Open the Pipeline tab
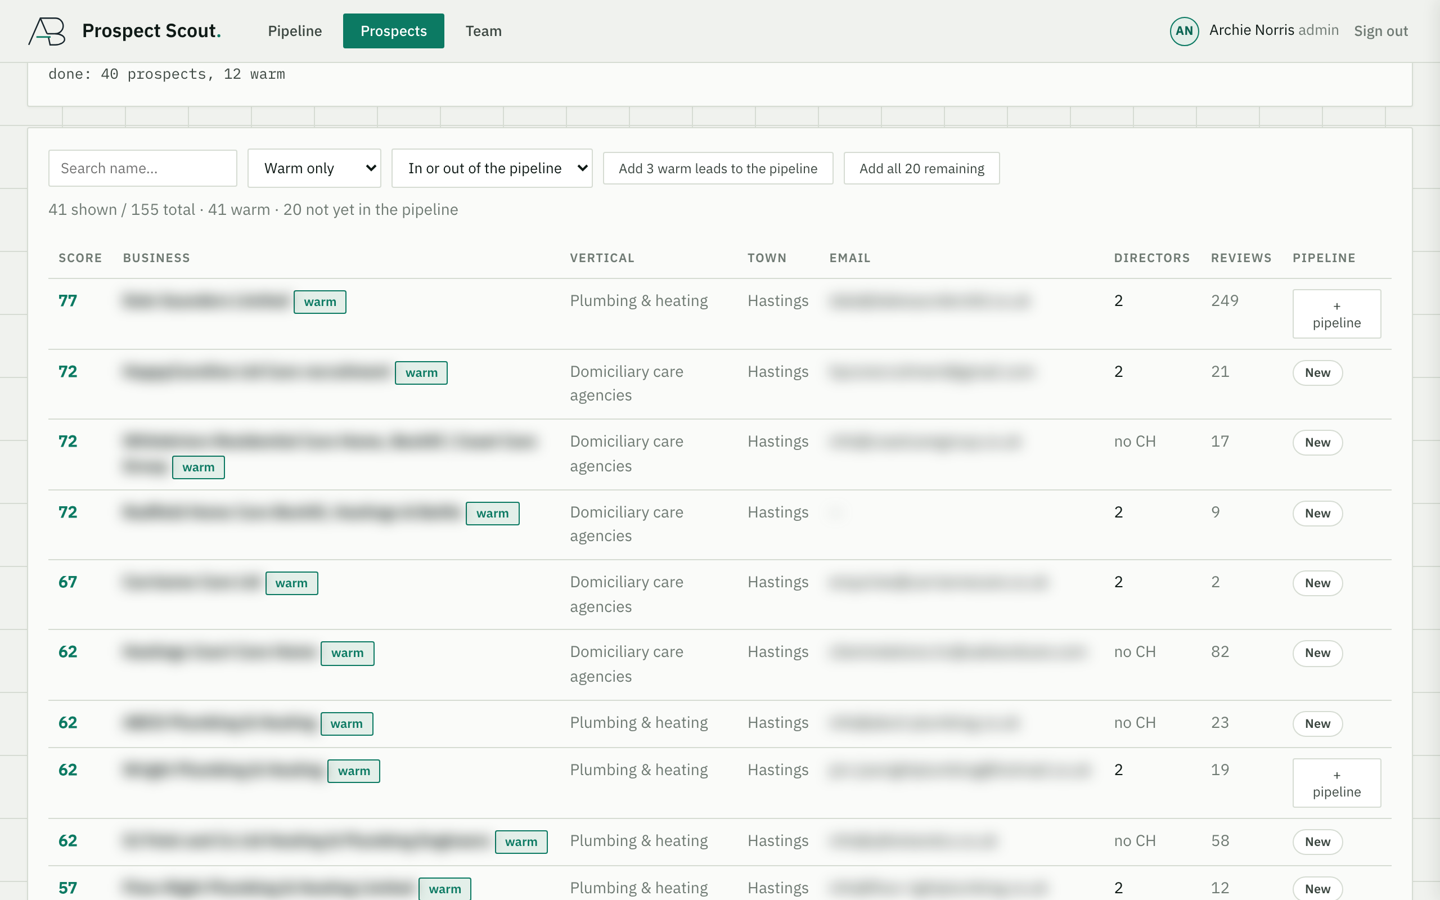 click(295, 31)
